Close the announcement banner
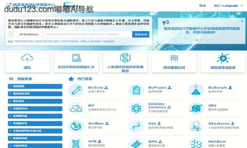 click(242, 21)
